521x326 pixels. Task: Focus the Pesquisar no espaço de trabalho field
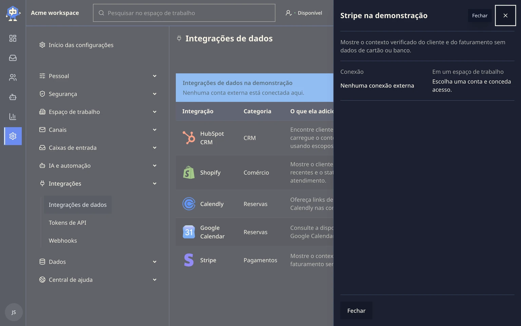coord(184,13)
